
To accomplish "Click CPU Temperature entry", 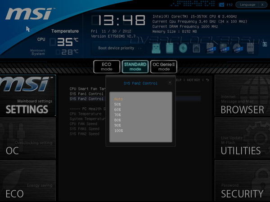I will coord(85,114).
